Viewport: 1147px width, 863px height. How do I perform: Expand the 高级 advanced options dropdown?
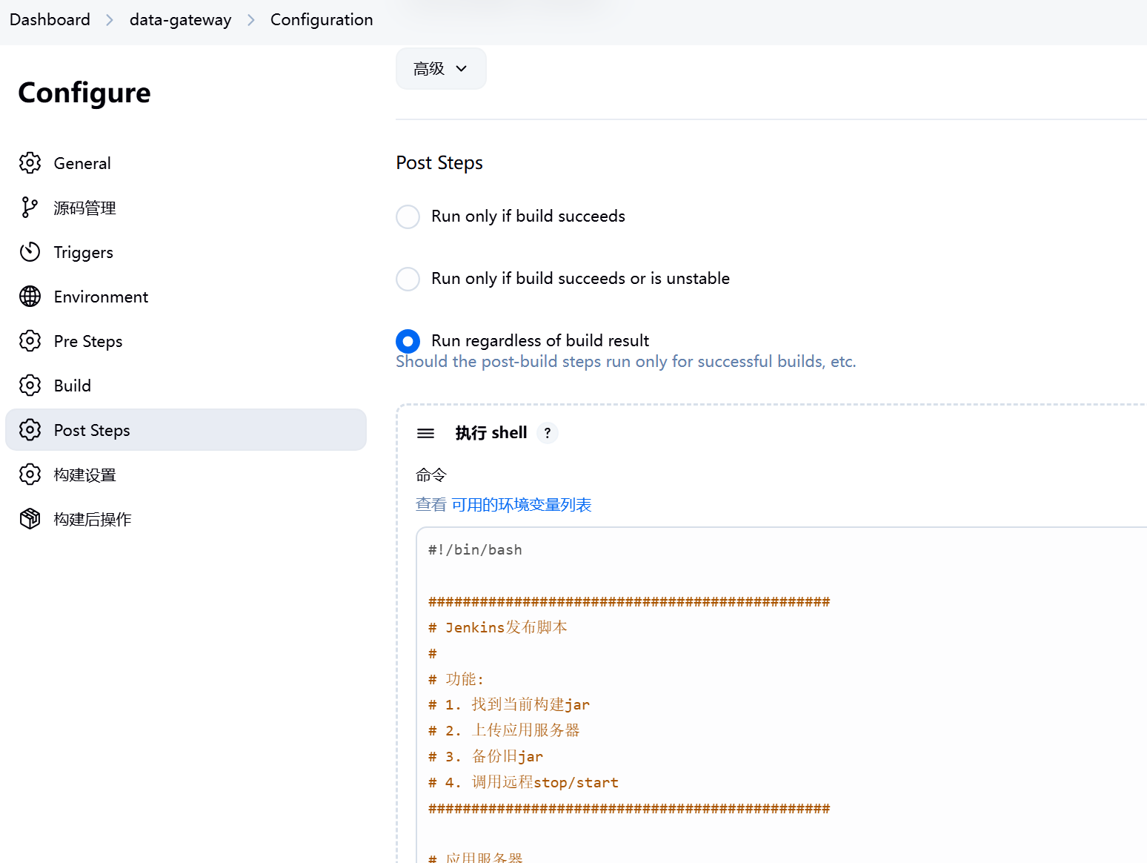(441, 68)
